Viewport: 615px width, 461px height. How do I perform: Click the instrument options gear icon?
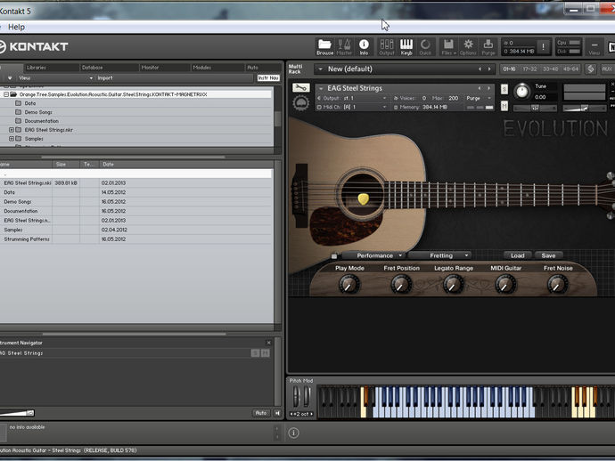[x=300, y=103]
